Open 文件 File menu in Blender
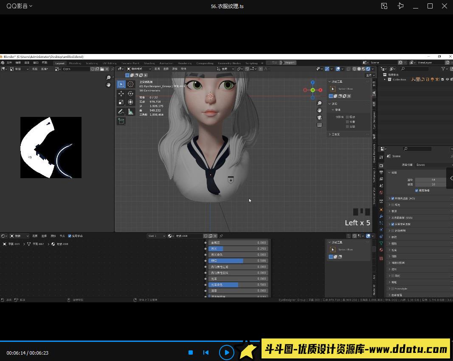 [x=9, y=63]
